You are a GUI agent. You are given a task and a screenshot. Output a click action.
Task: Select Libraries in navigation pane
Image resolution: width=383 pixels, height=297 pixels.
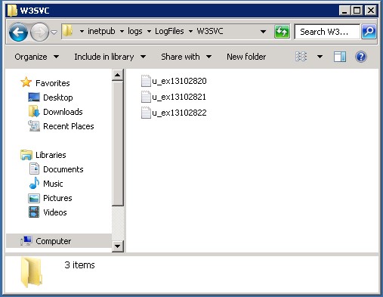coord(51,155)
